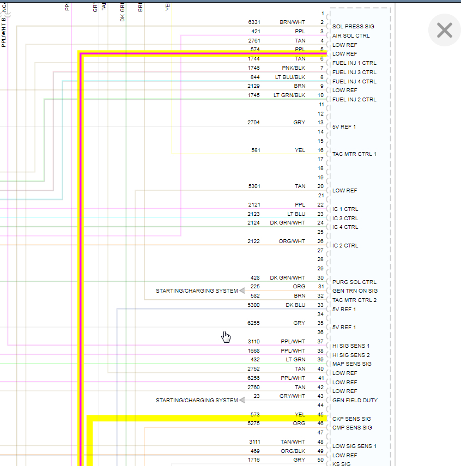The height and width of the screenshot is (466, 461).
Task: Click the arrow icon beside circuit 23
Action: [x=242, y=400]
